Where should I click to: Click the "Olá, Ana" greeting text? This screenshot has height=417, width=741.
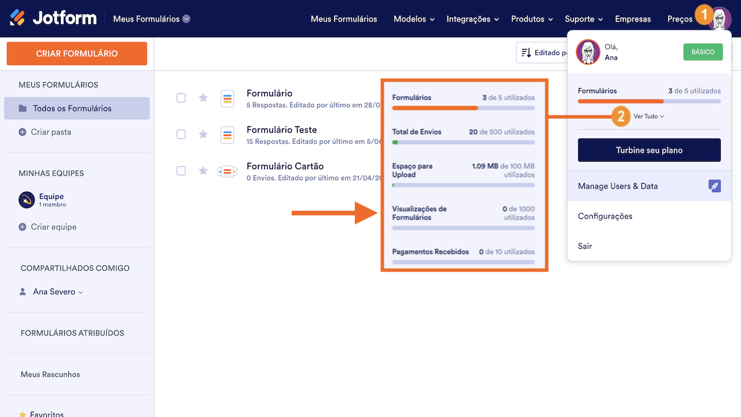(x=611, y=52)
